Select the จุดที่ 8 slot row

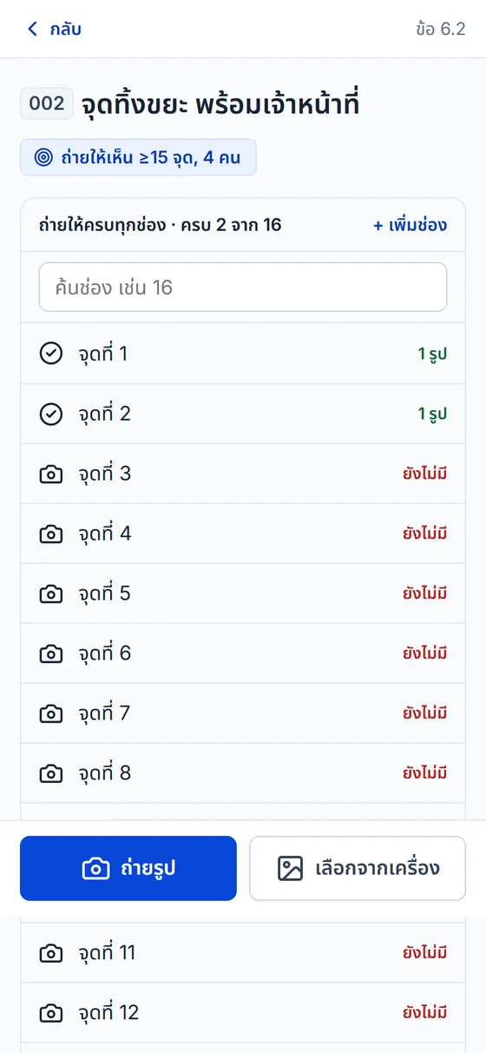(x=243, y=773)
